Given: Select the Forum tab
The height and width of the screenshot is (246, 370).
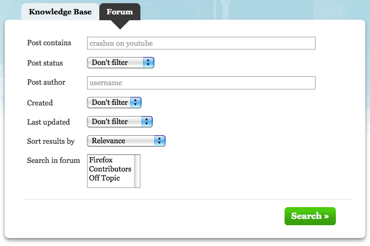Looking at the screenshot, I should click(120, 12).
